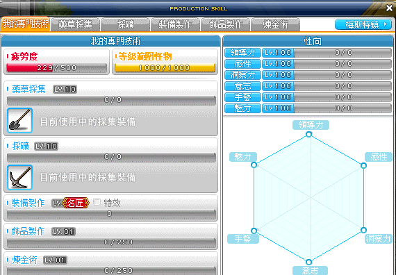The image size is (396, 275).
Task: Click 目前使用中的採集裝備 text beside the pickaxe
Action: [88, 178]
